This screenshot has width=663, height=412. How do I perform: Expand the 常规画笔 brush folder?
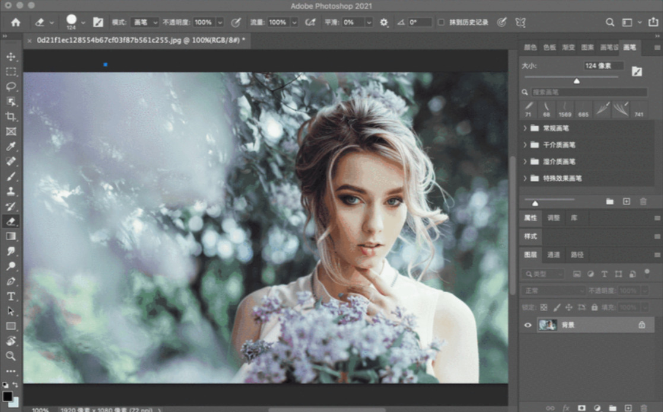tap(525, 128)
